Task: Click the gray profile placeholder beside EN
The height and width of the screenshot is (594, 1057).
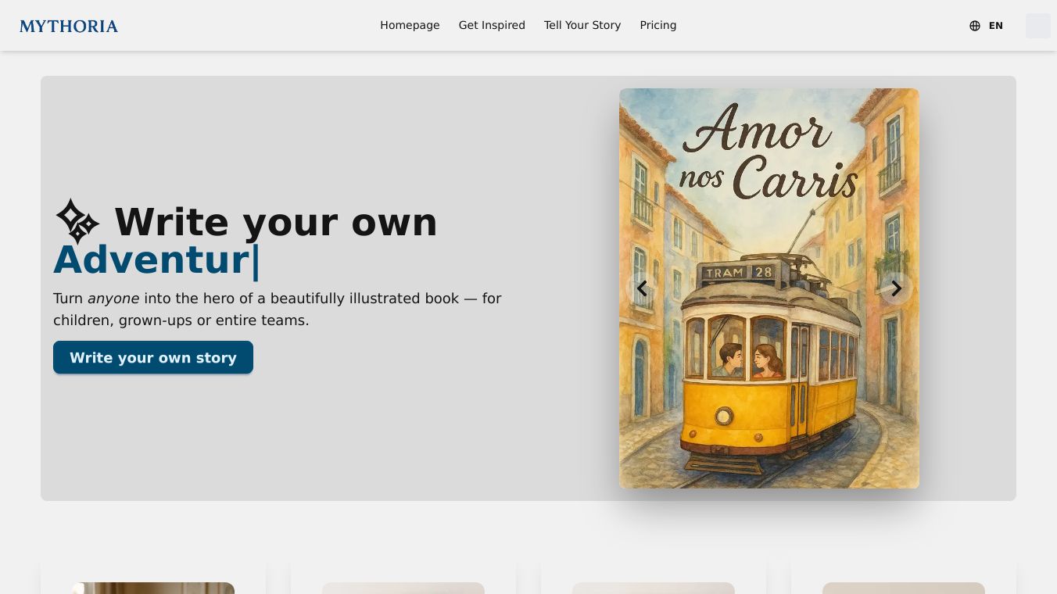Action: pos(1038,26)
